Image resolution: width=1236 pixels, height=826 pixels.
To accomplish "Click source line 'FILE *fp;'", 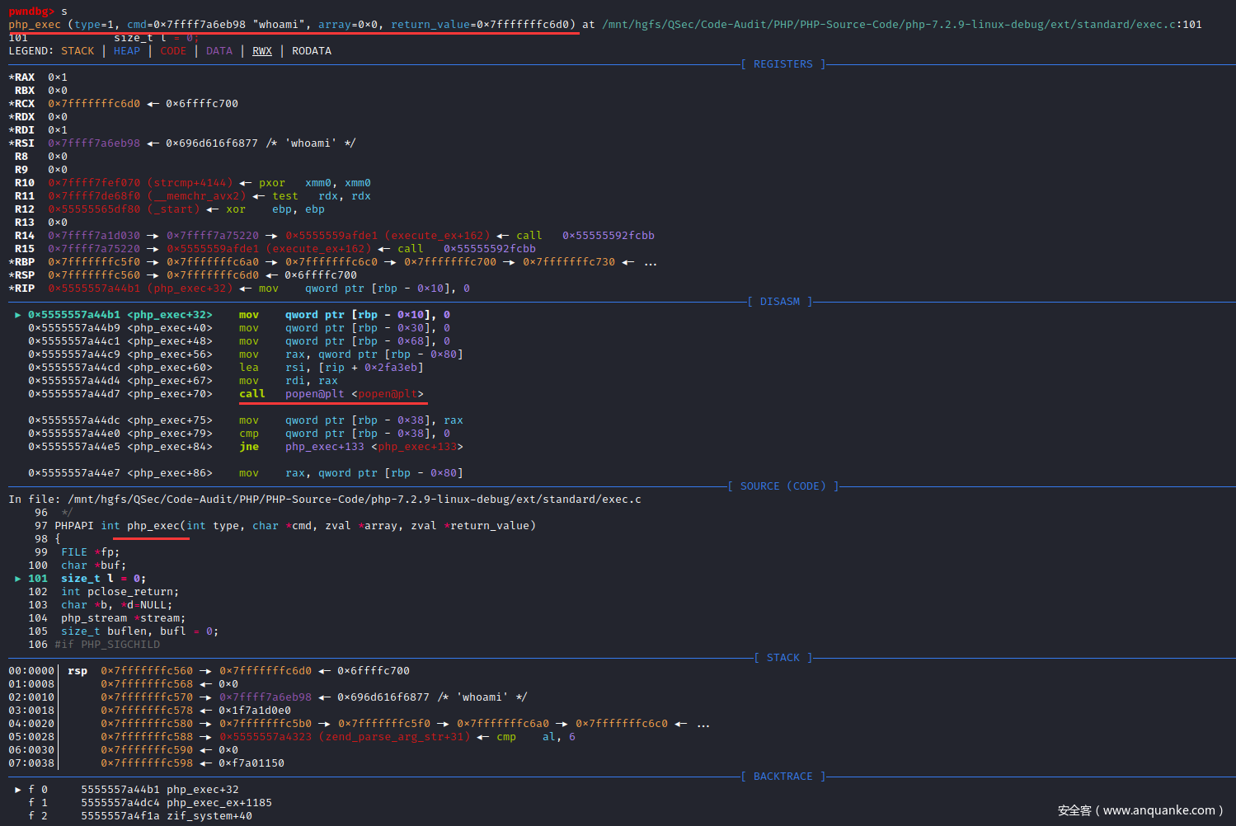I will click(91, 552).
